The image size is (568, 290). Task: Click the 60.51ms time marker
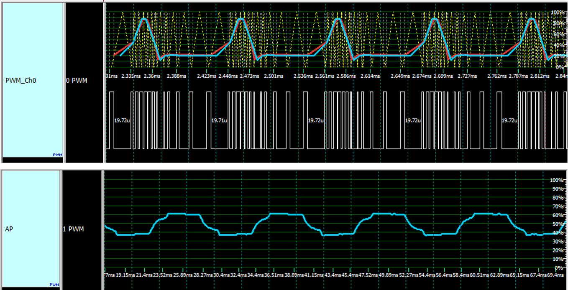[x=479, y=275]
